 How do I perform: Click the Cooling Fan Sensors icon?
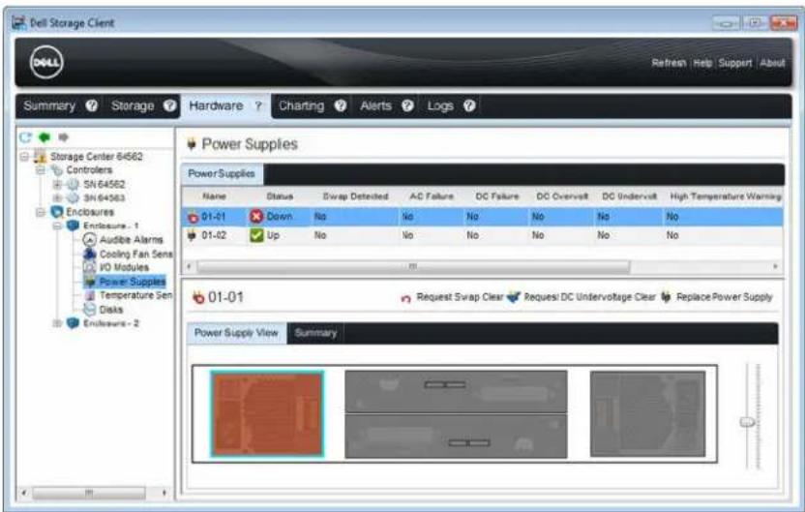(89, 254)
